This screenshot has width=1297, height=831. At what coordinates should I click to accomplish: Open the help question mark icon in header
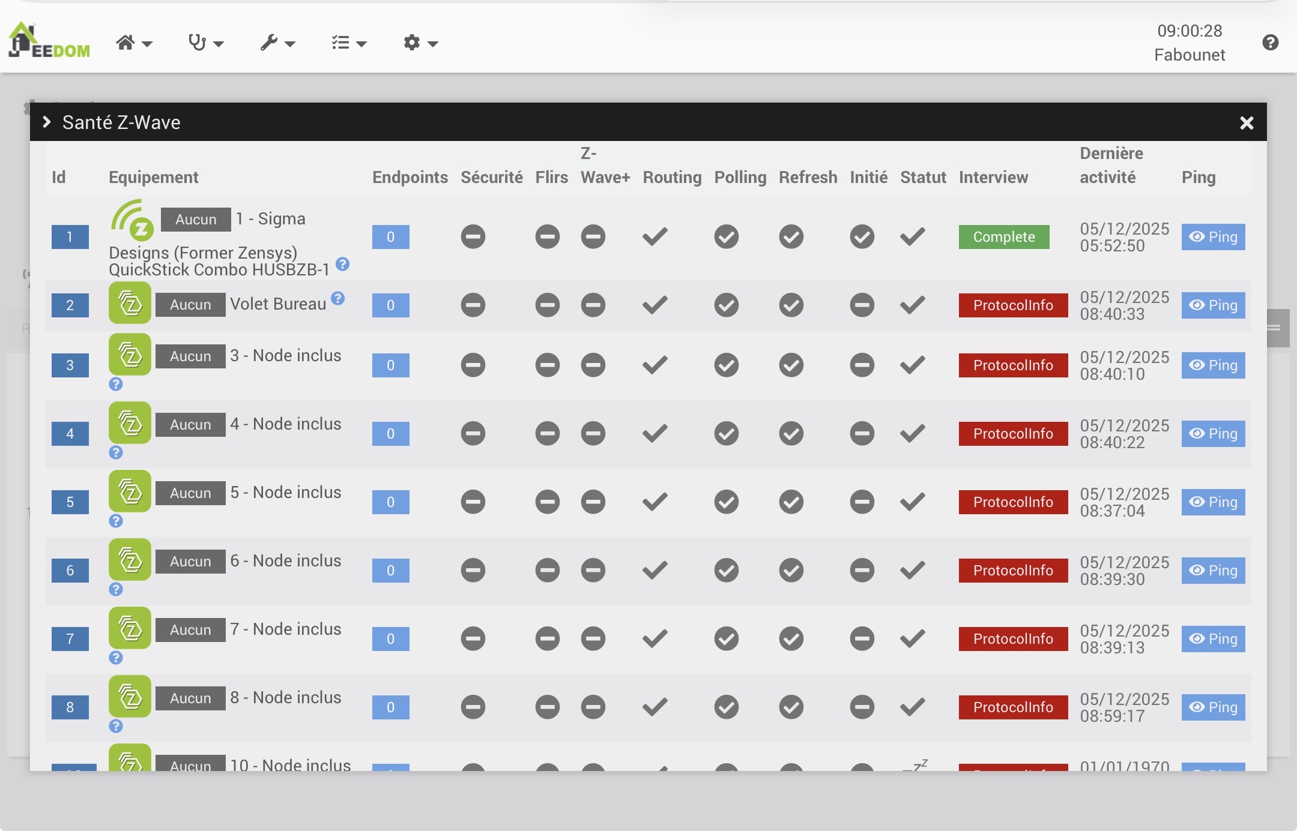pos(1270,43)
